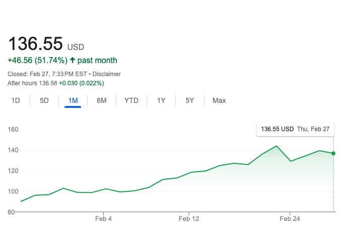Show the YTD chart range

pos(131,100)
